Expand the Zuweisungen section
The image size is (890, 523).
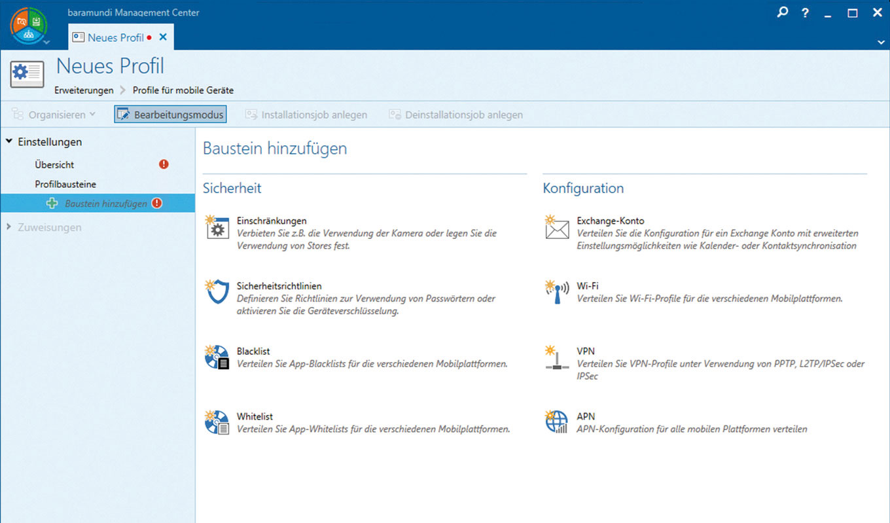coord(8,227)
